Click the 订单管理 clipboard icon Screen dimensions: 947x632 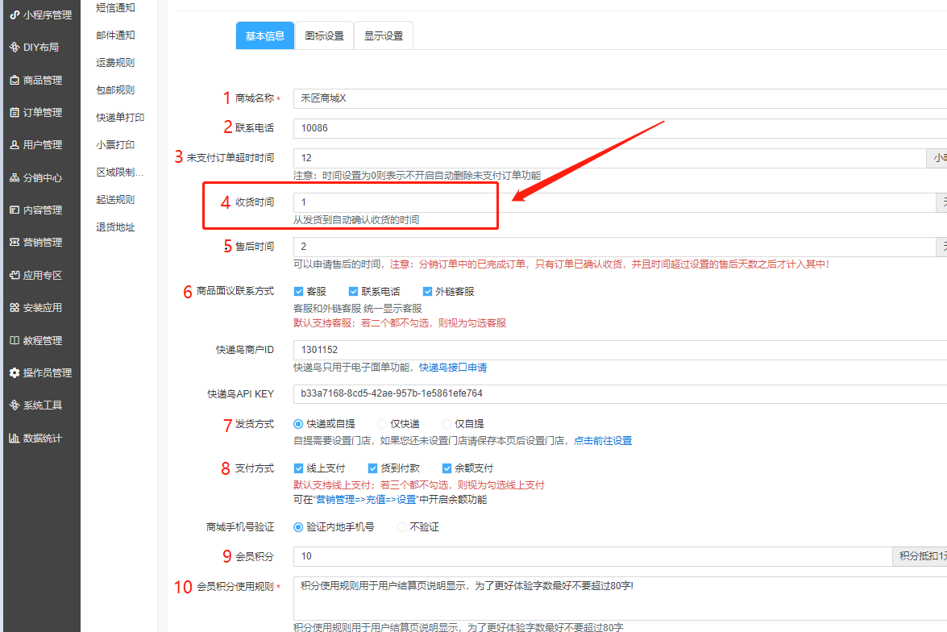(15, 113)
